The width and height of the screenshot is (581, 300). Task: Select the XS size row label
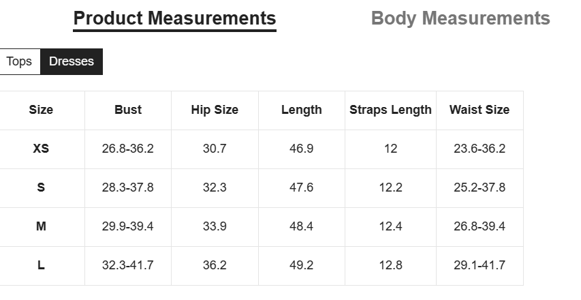(41, 149)
